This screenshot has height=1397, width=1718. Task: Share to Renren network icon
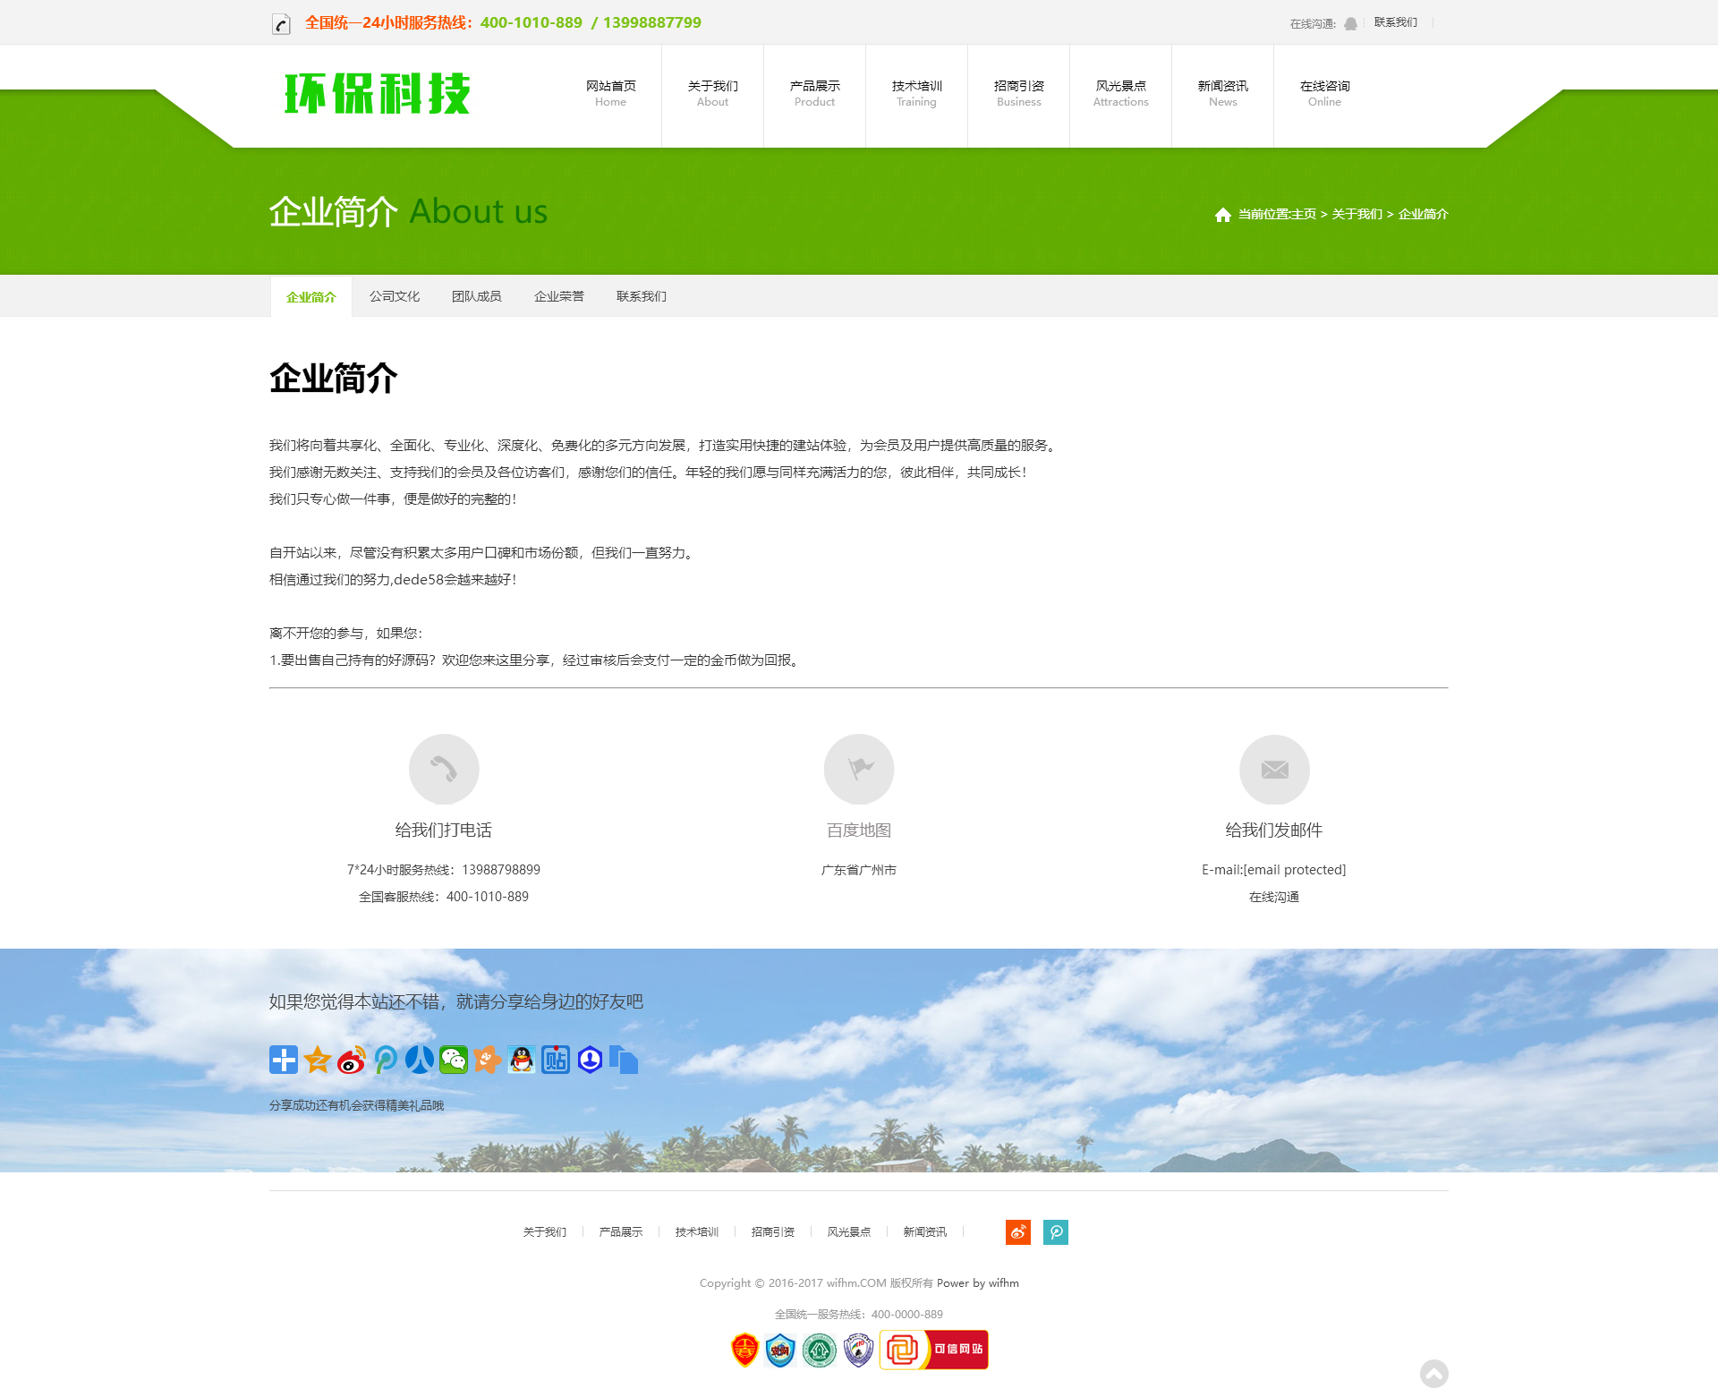coord(420,1060)
